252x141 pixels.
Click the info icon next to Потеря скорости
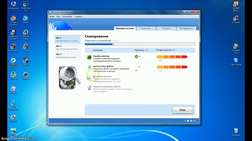(174, 50)
